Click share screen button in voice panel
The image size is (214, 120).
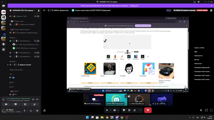16,104
